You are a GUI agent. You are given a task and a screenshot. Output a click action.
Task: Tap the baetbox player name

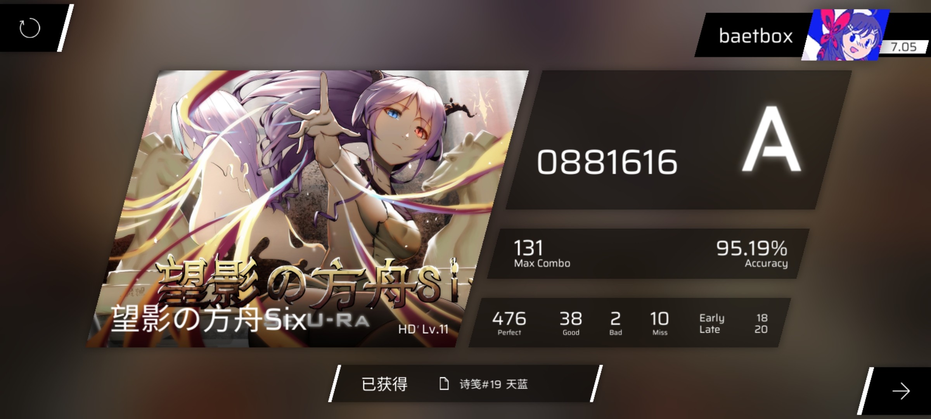(x=756, y=36)
